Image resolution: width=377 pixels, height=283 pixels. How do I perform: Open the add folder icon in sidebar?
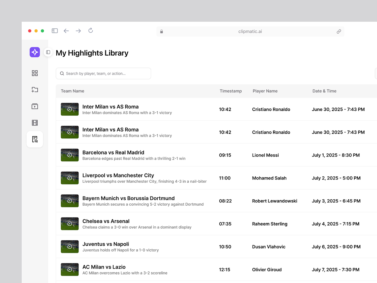(35, 90)
